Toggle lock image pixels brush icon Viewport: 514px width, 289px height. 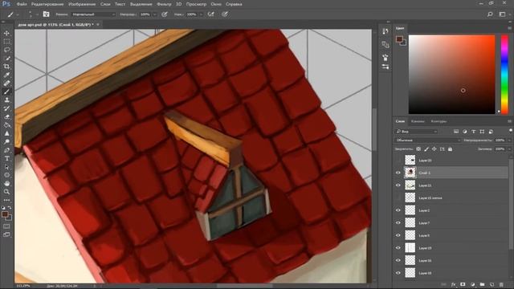click(426, 149)
